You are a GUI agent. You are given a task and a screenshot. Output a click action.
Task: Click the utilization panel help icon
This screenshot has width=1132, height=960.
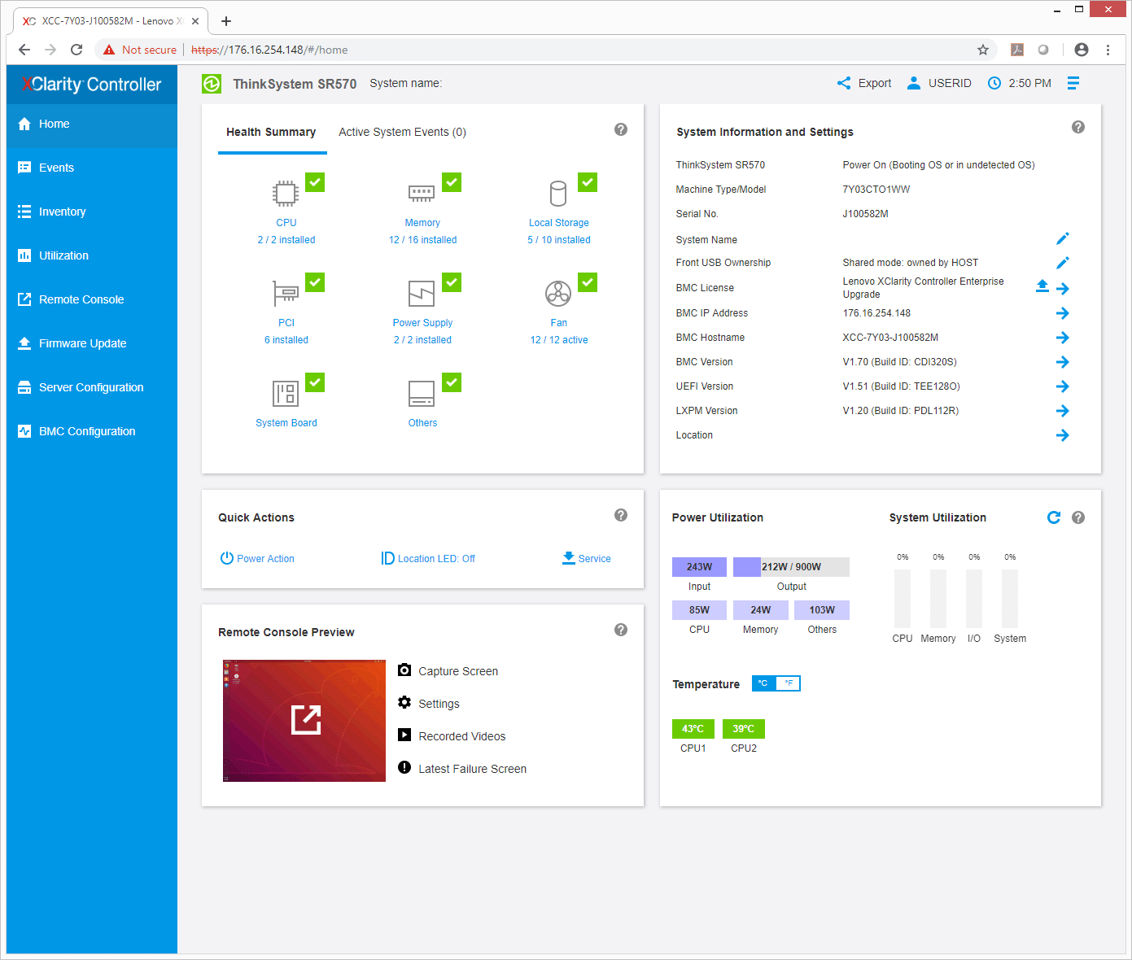click(x=1078, y=517)
